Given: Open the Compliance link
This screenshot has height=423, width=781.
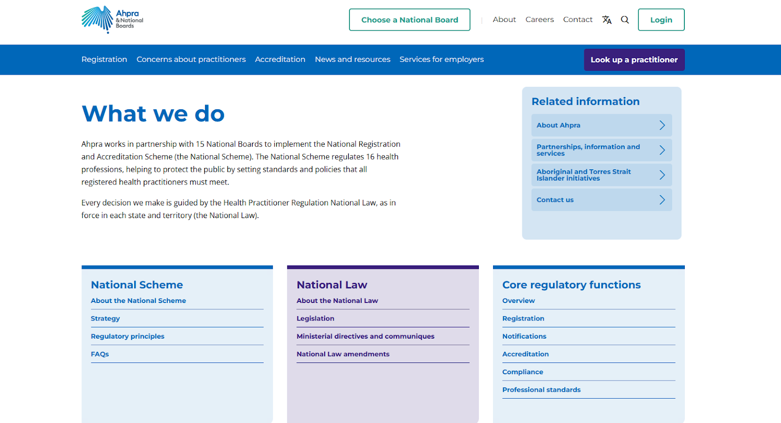Looking at the screenshot, I should (523, 372).
